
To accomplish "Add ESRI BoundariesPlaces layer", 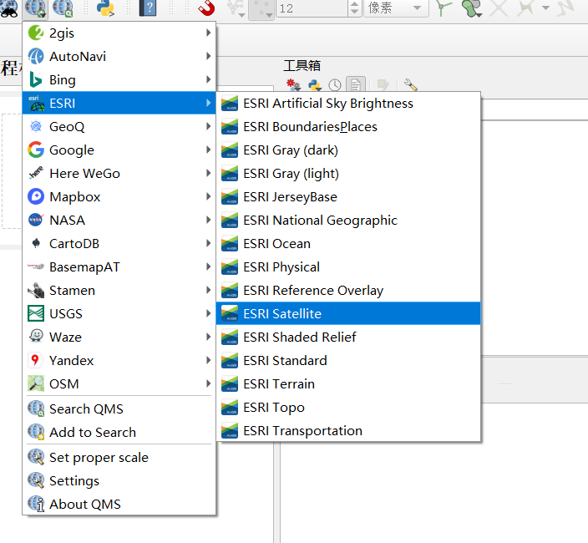I will tap(348, 126).
